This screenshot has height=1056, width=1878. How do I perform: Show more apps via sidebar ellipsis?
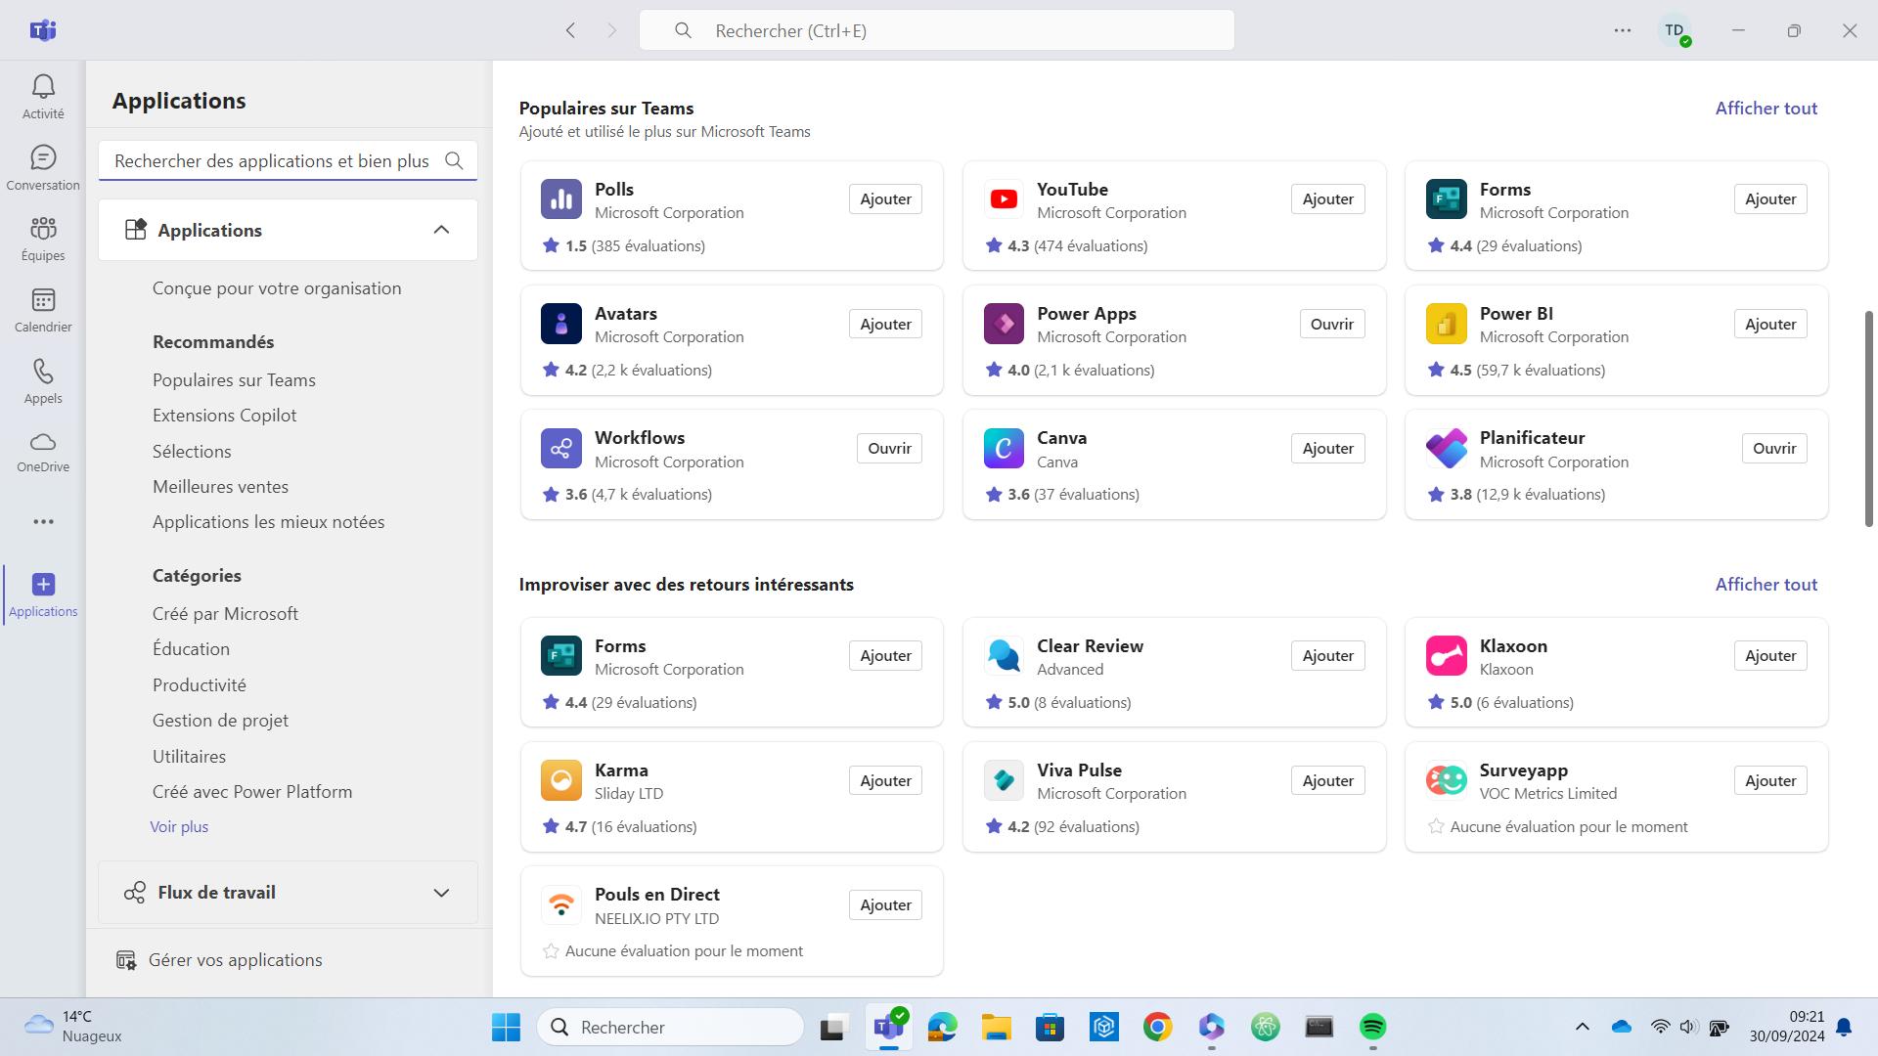[43, 521]
